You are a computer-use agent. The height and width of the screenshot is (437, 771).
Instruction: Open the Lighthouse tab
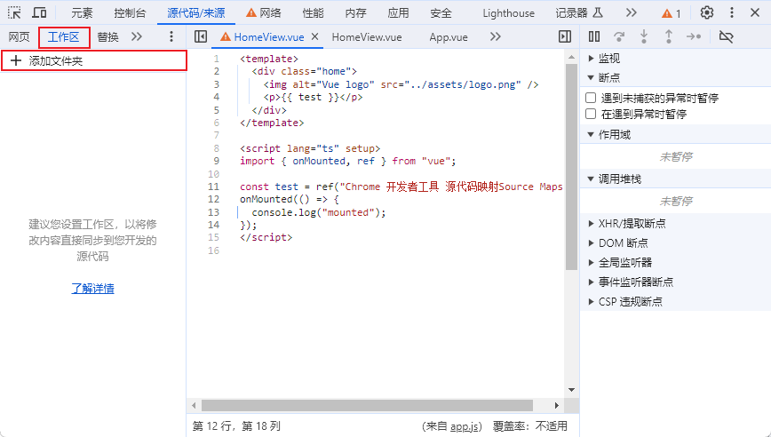(x=508, y=13)
